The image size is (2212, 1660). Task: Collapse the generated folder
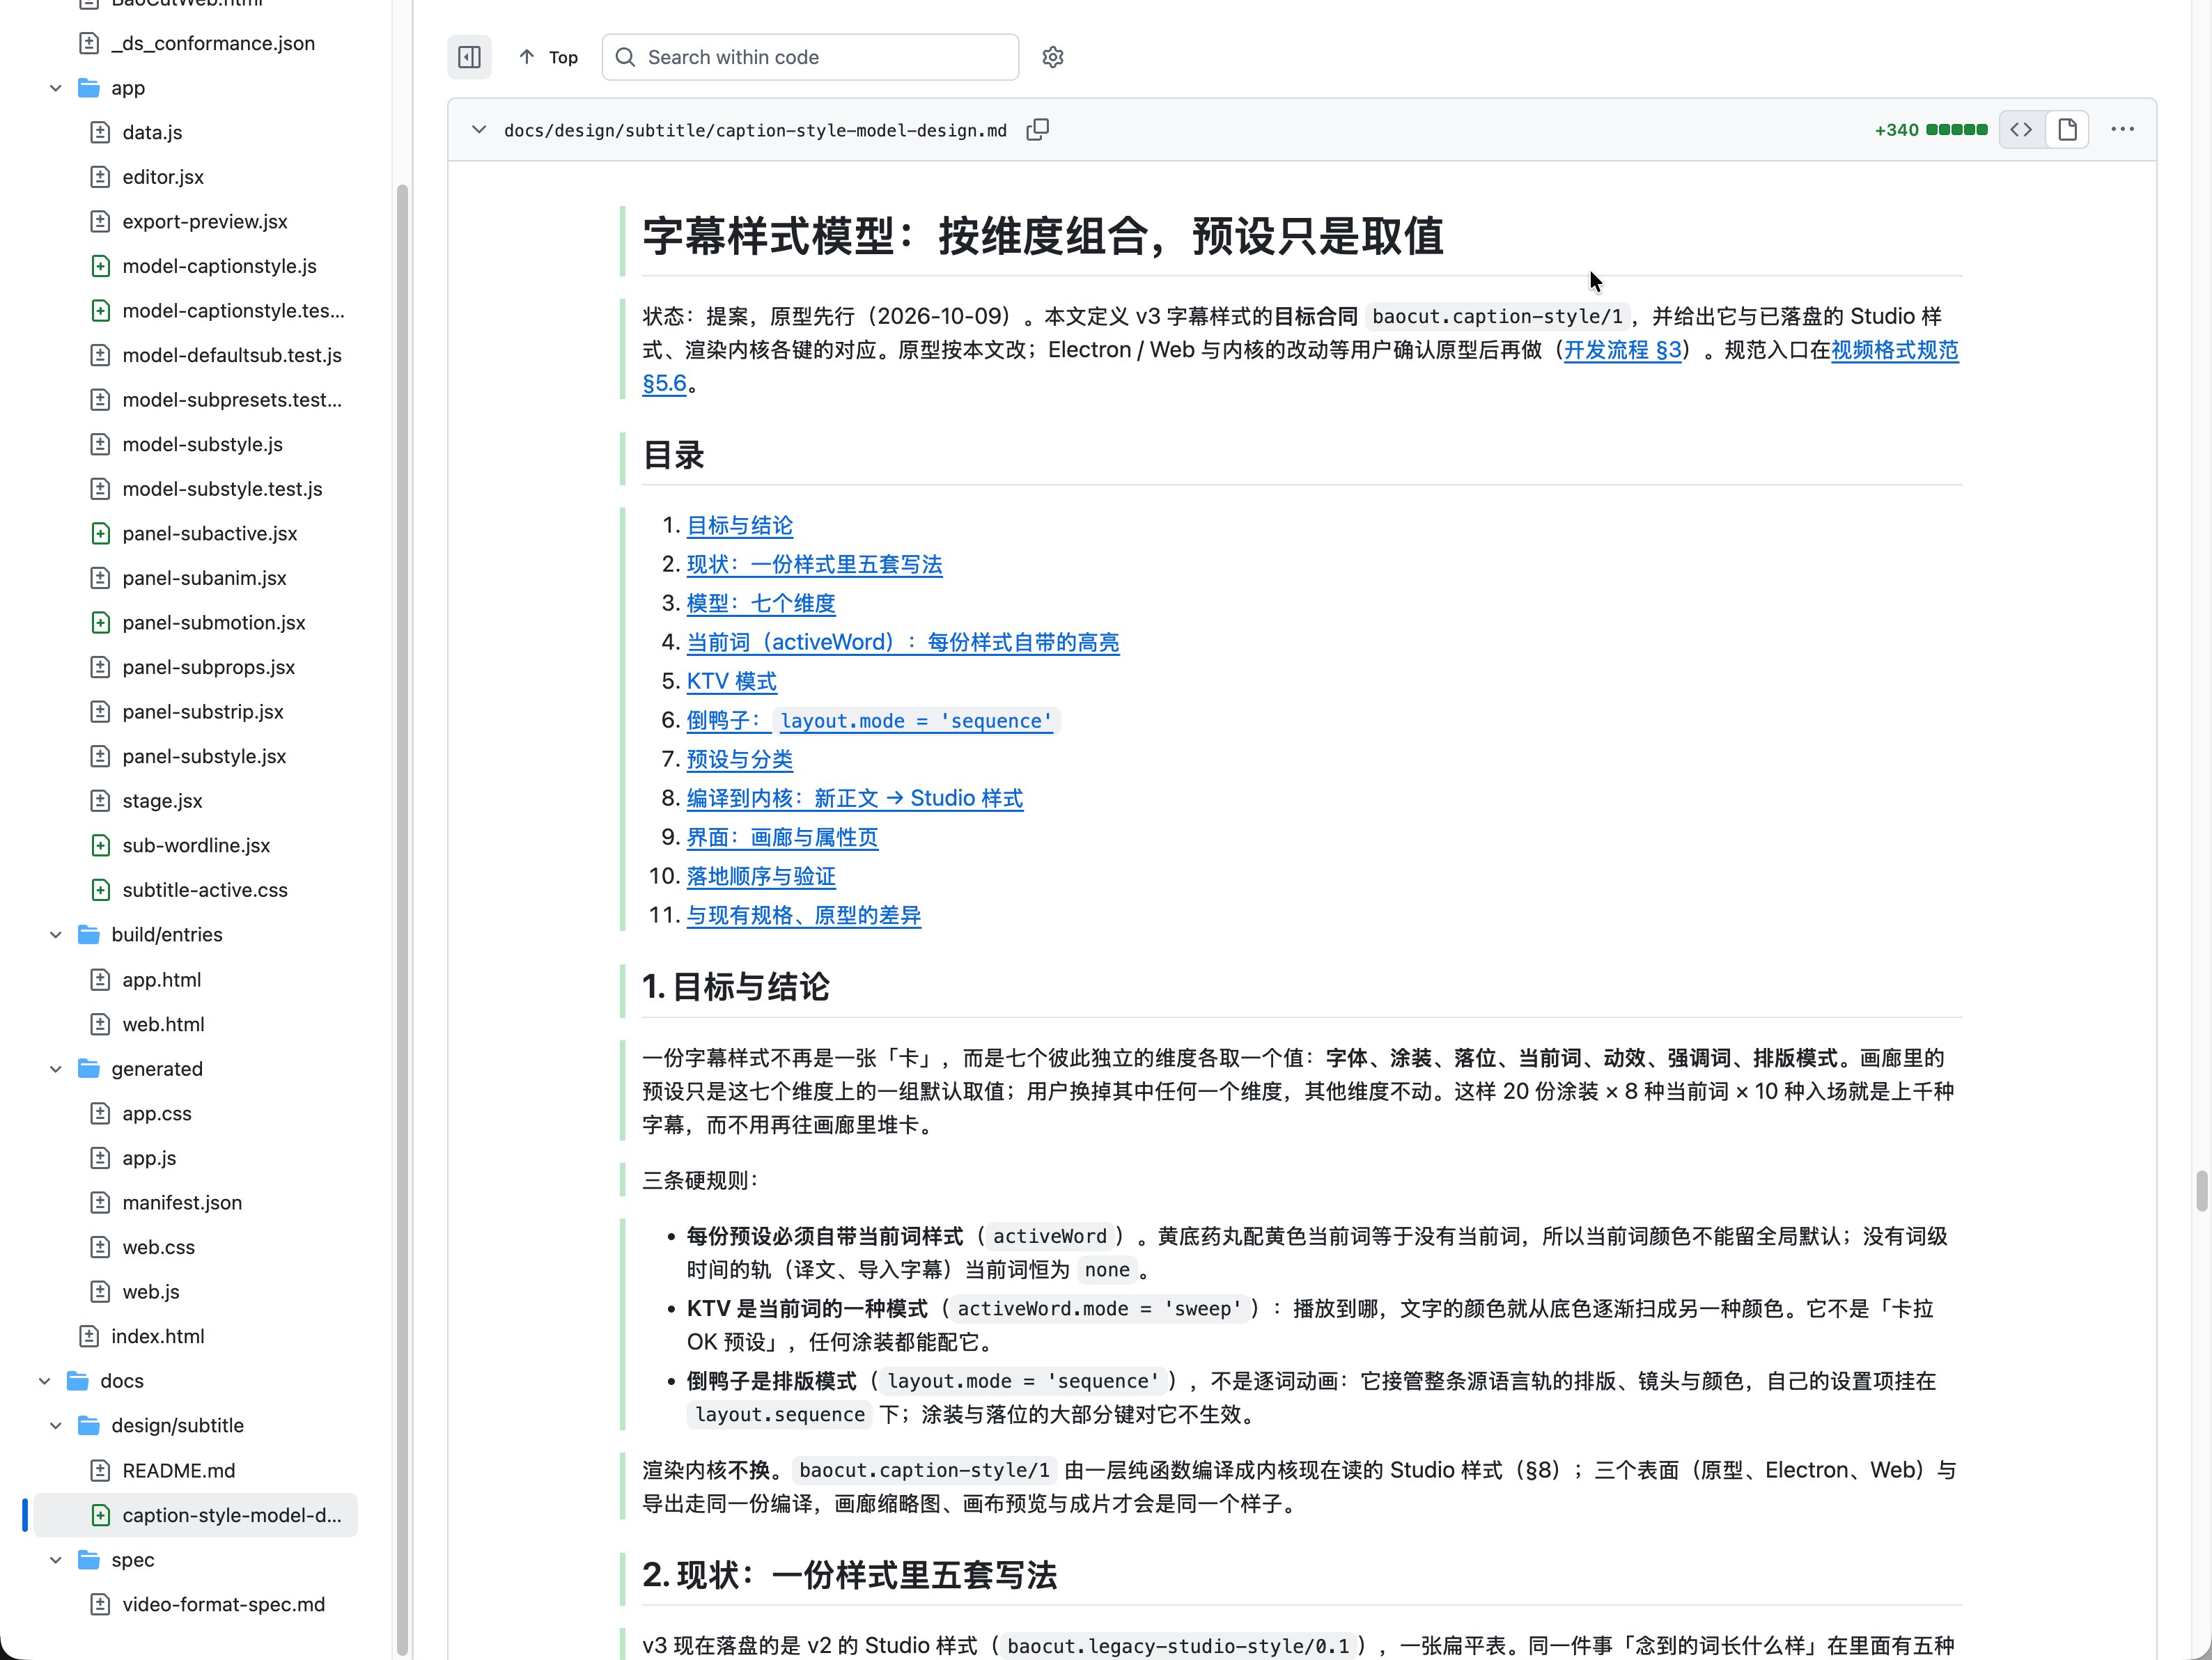[56, 1069]
